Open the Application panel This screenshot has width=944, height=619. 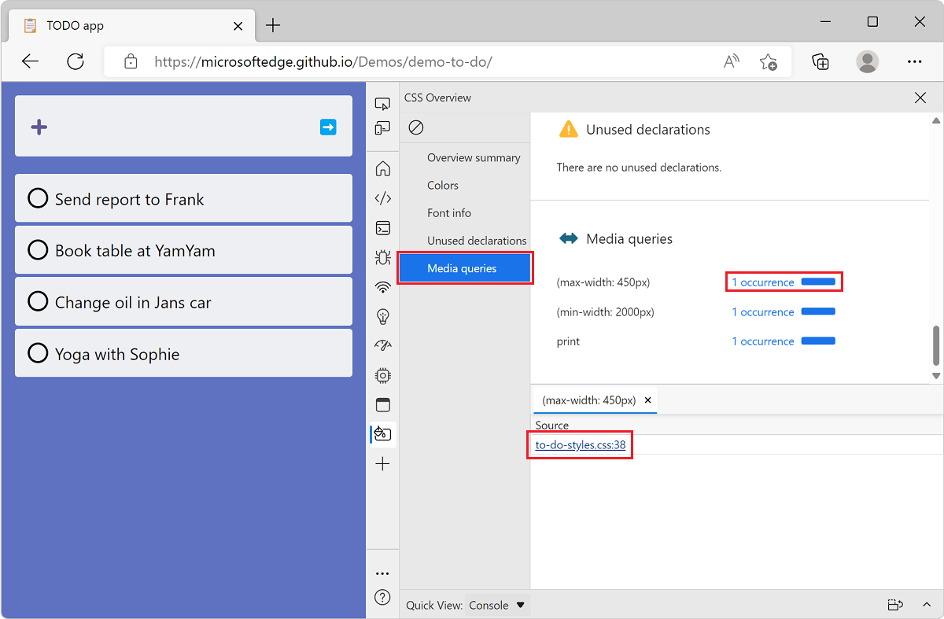tap(382, 404)
